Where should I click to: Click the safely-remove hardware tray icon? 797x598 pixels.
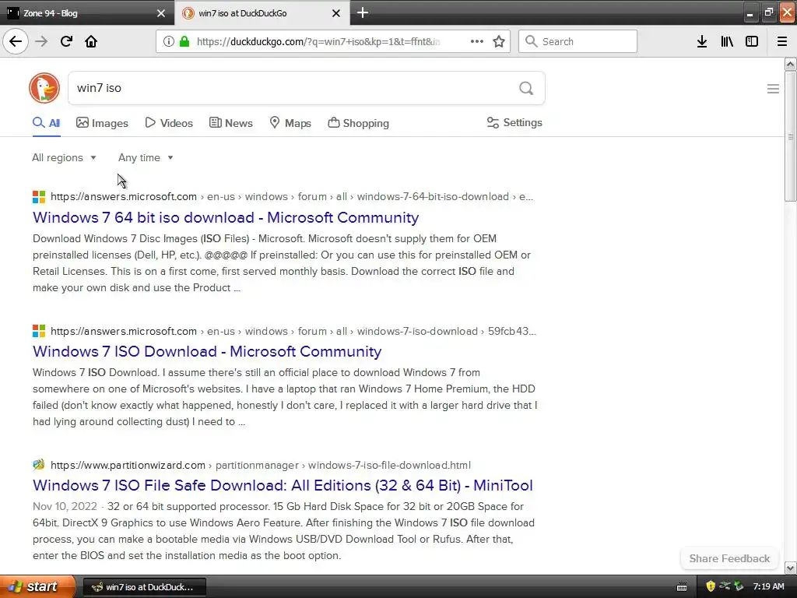coord(739,586)
